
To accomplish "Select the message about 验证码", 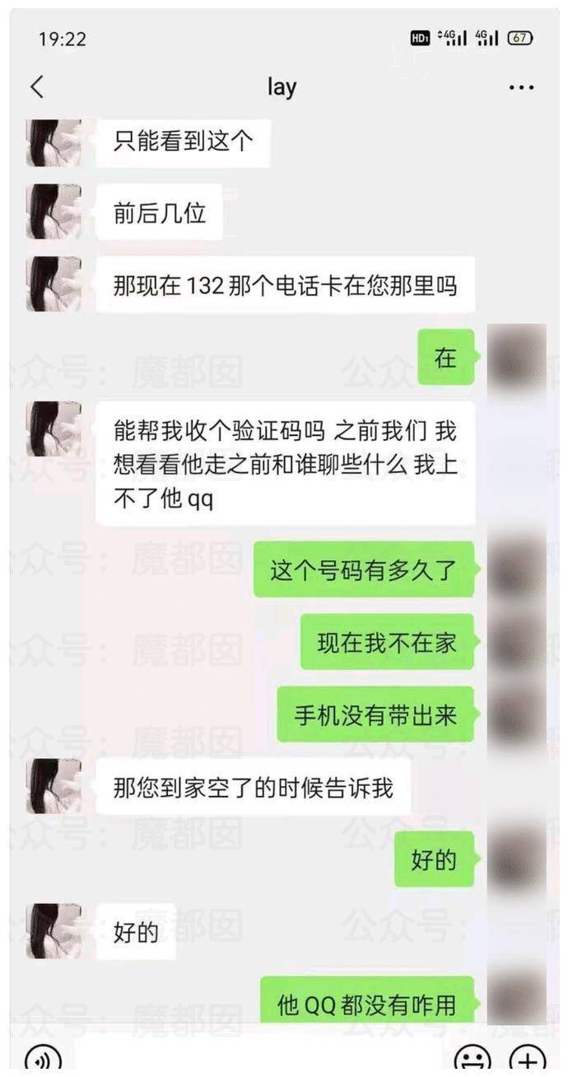I will point(285,464).
